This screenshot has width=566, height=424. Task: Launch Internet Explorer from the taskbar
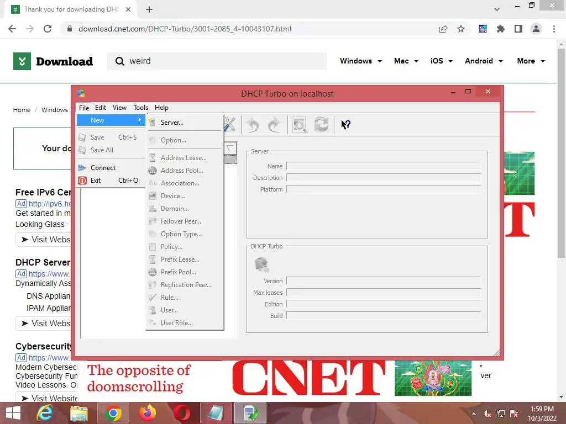click(45, 413)
